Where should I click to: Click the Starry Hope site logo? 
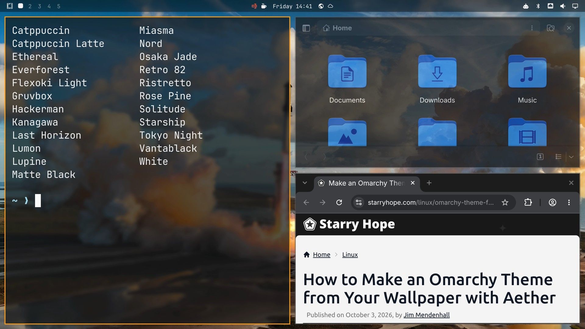click(349, 224)
